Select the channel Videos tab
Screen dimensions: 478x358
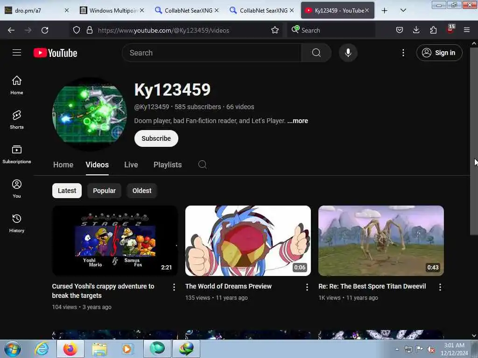(97, 165)
